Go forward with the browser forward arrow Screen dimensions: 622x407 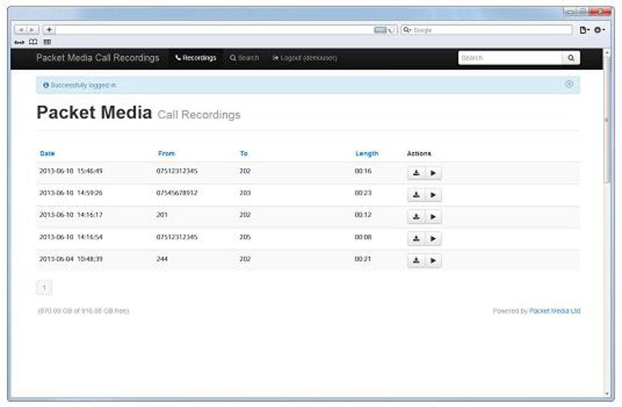32,30
